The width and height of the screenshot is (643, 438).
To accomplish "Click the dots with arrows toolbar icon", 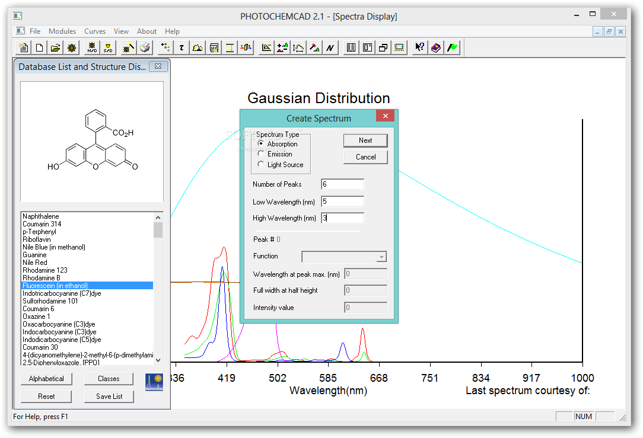I will click(x=165, y=47).
